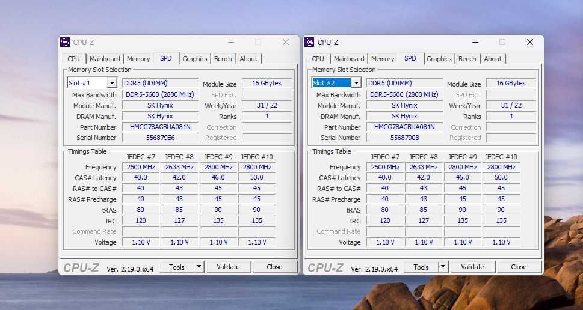
Task: Minimize the right CPU-Z window
Action: tap(475, 42)
